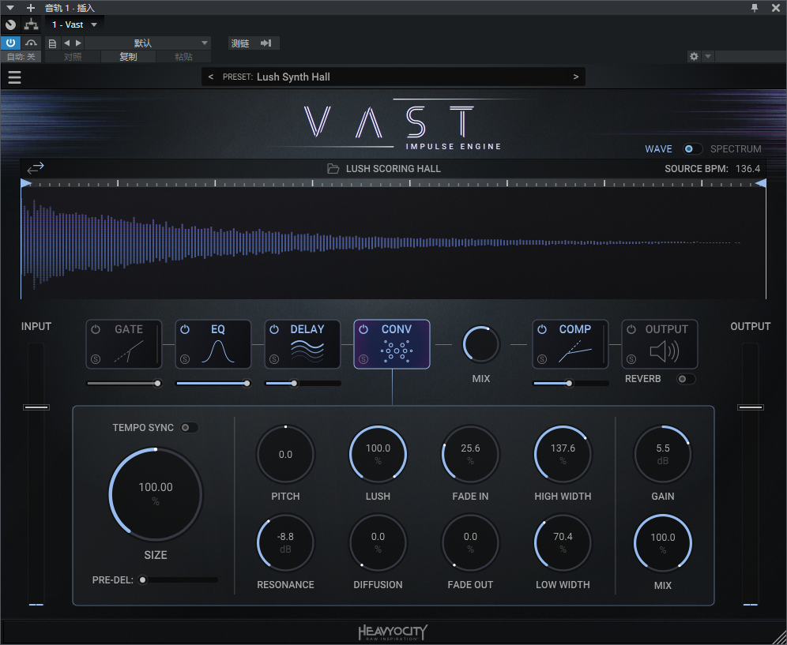This screenshot has height=645, width=787.
Task: Go to next host preset triangle
Action: 78,43
